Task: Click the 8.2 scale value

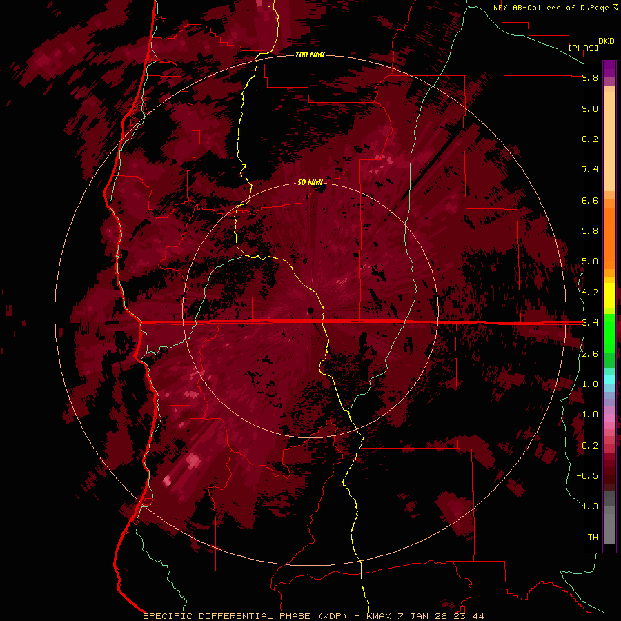Action: tap(590, 139)
